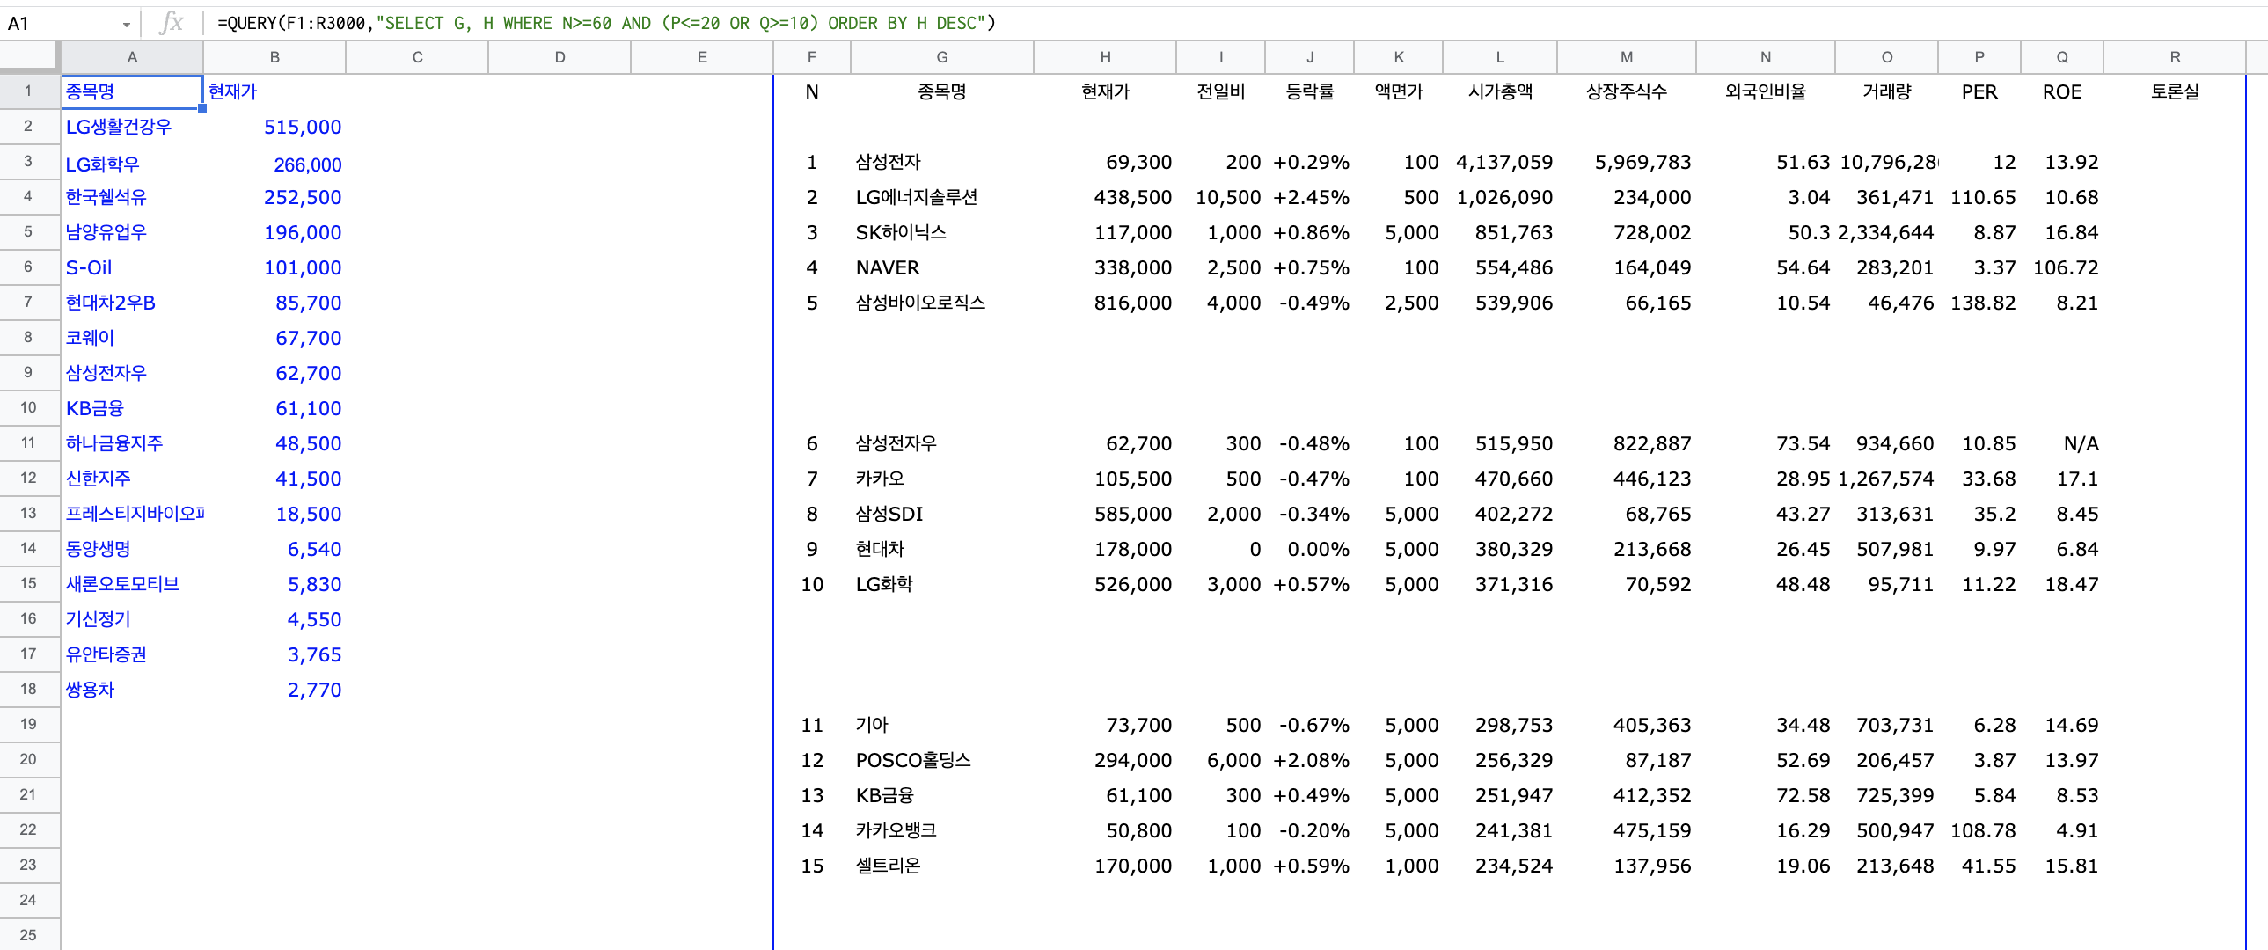This screenshot has height=950, width=2268.
Task: Select column A header
Action: click(132, 57)
